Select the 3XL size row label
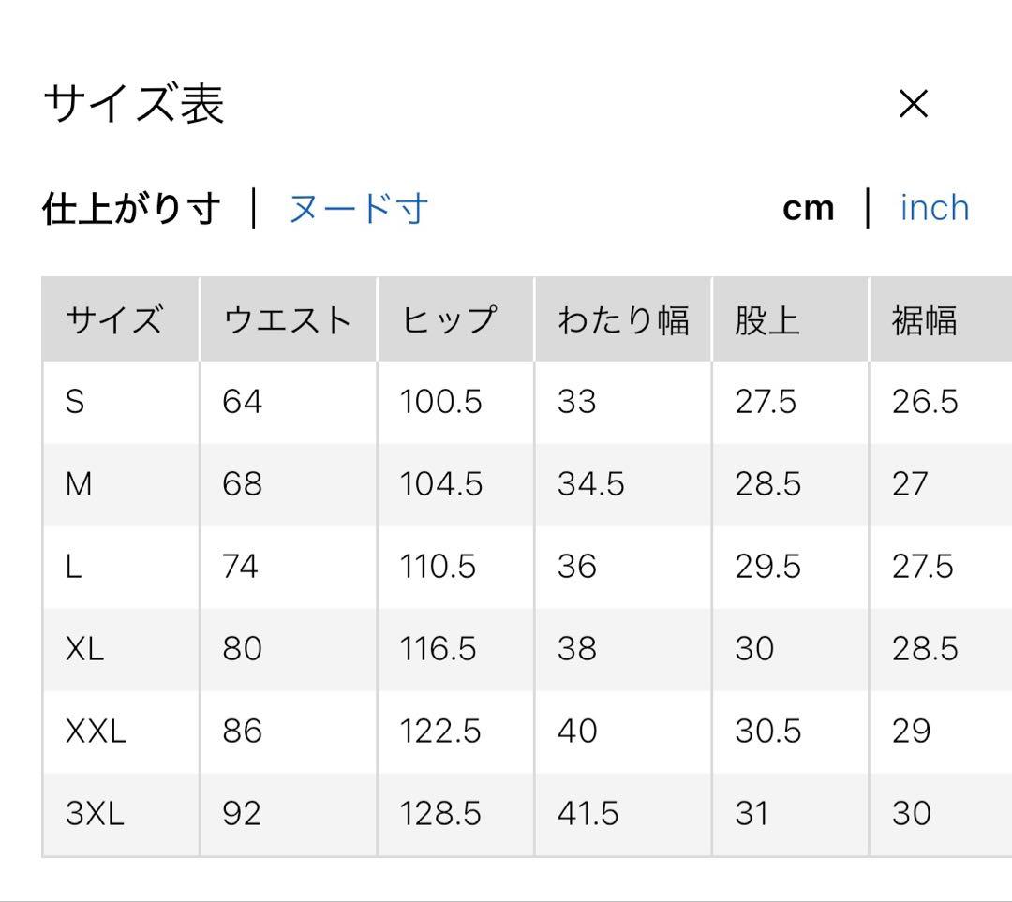1012x902 pixels. click(x=95, y=814)
